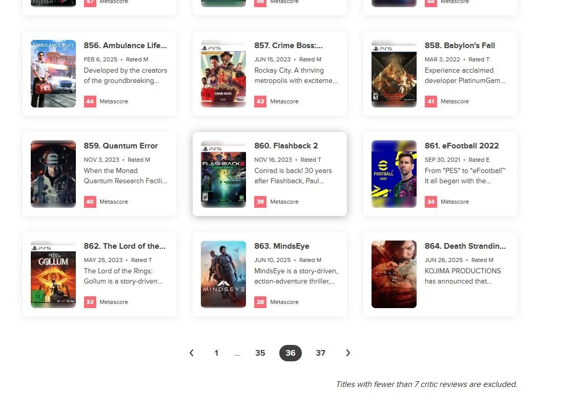Open the 858. Babylon's Fall title
The width and height of the screenshot is (576, 413).
coord(460,46)
